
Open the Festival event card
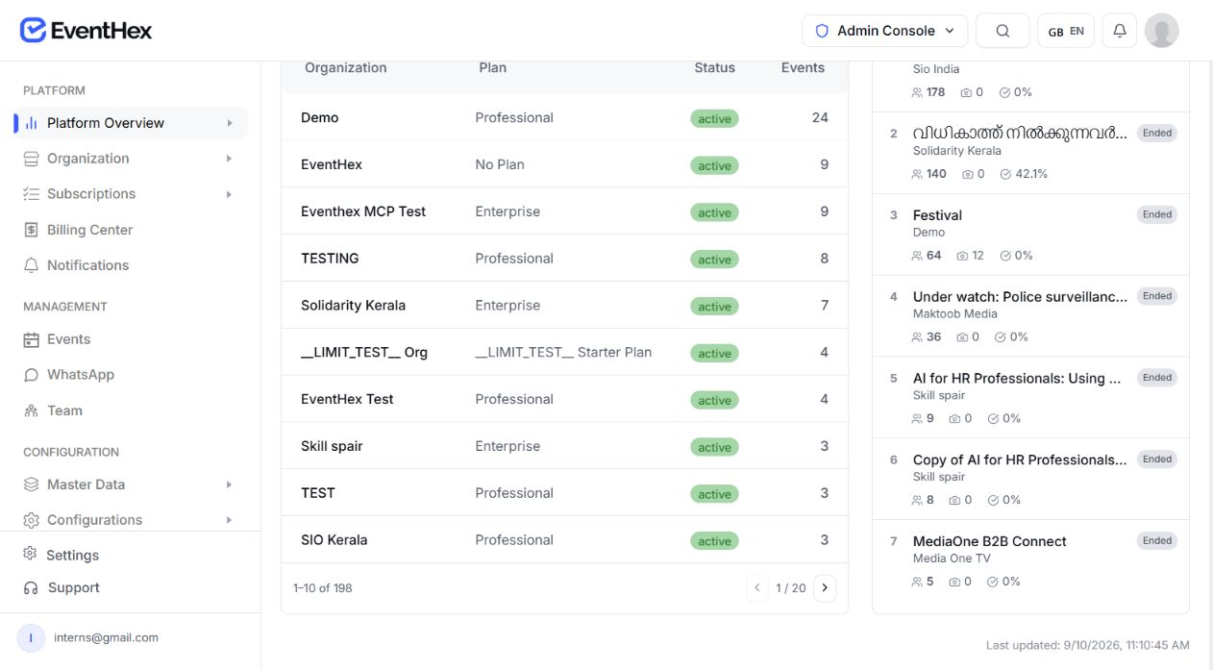1030,235
